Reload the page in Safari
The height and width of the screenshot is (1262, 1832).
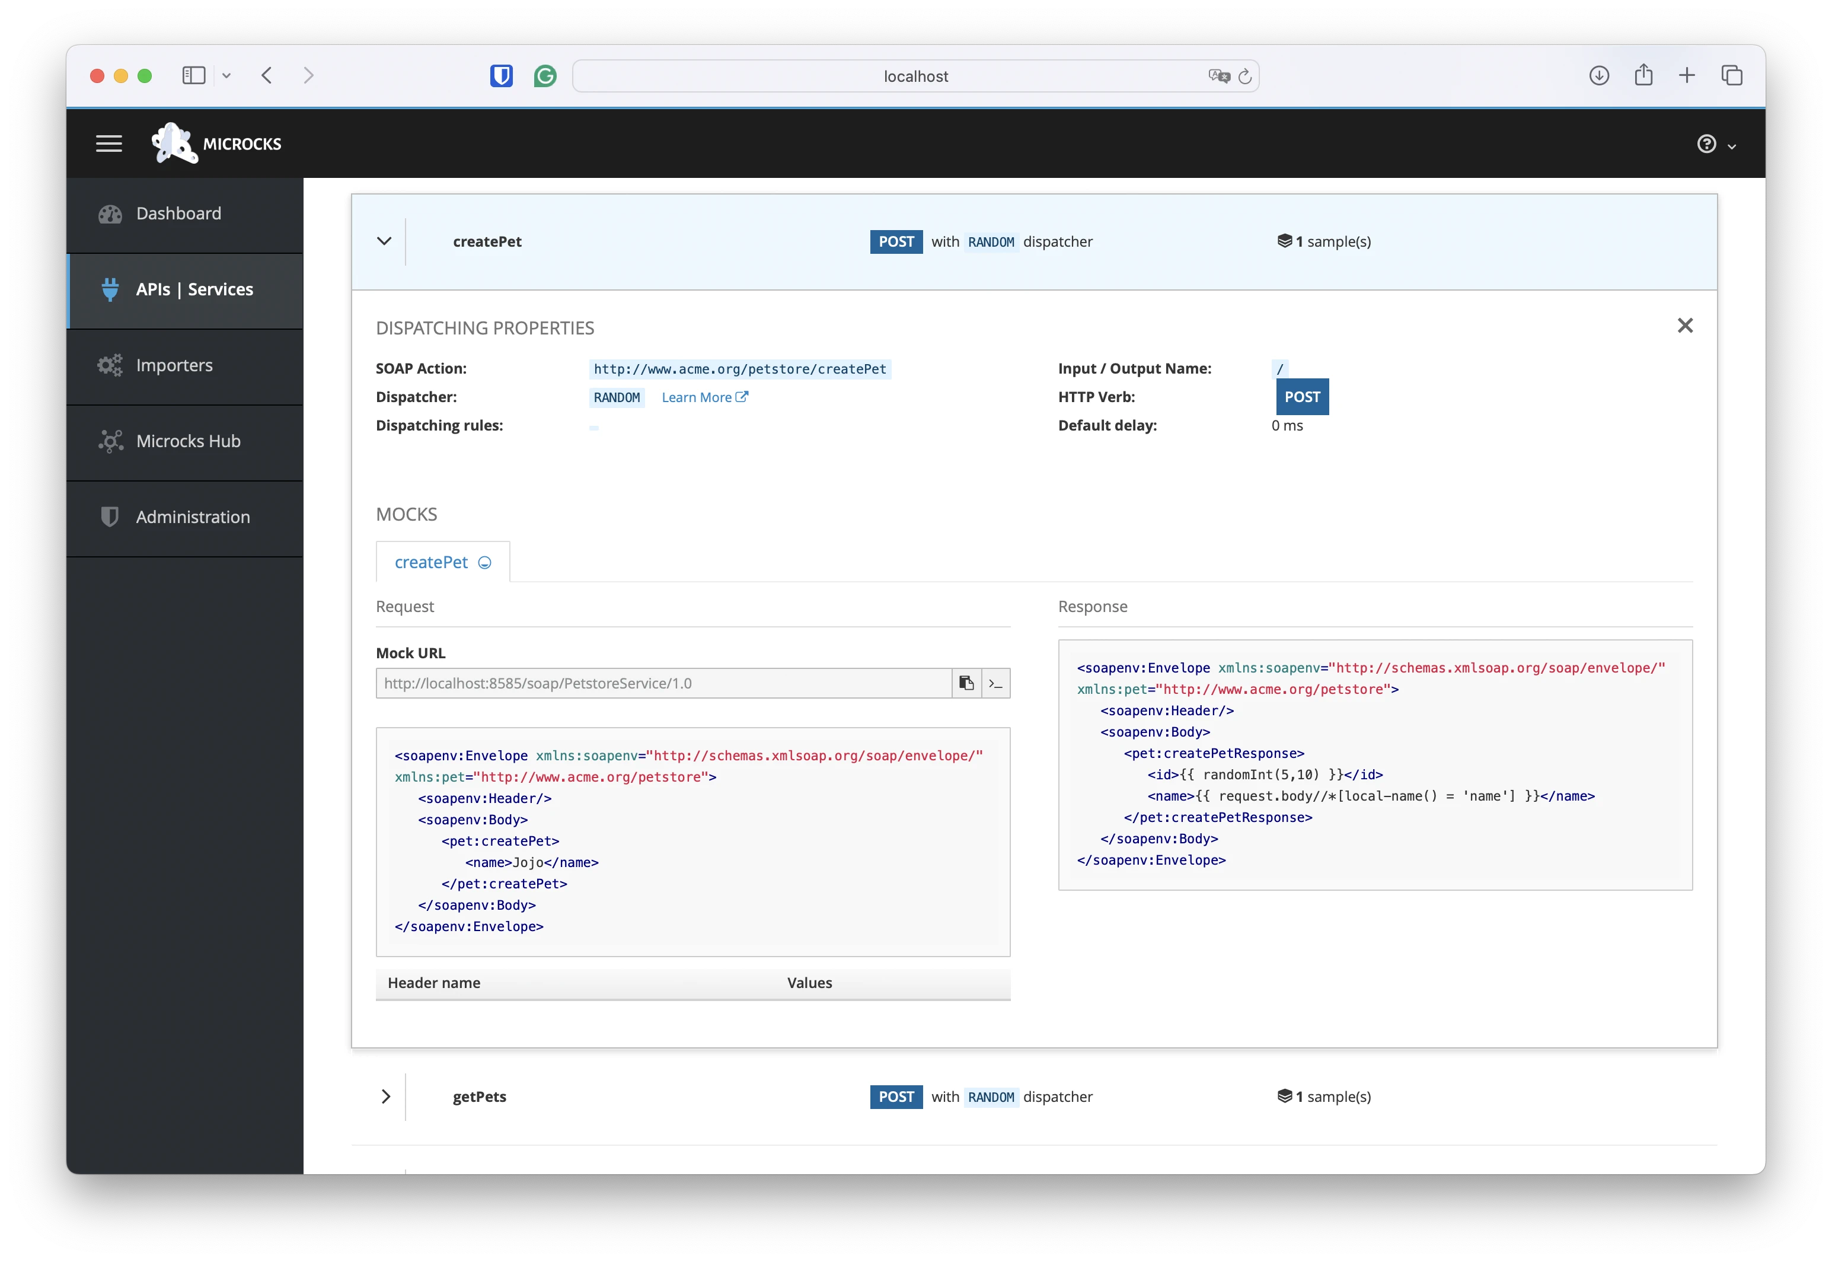(x=1245, y=76)
